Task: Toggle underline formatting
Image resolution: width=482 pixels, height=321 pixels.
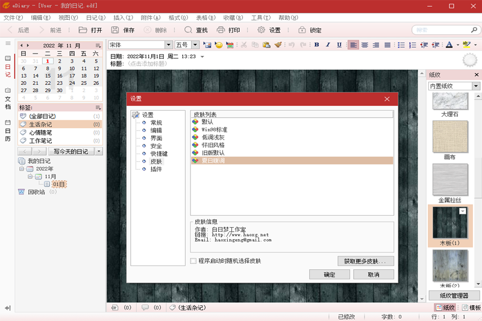Action: click(x=339, y=45)
